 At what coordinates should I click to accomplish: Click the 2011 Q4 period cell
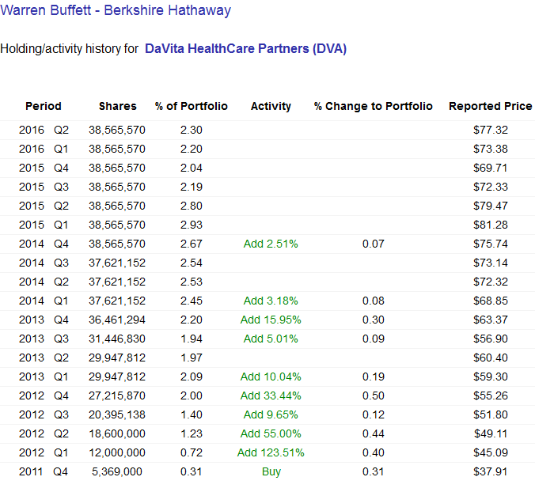tap(44, 472)
